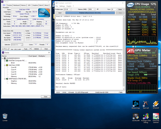Open the Settings menu in LinX
Screen dimensions: 161x129
62,6
